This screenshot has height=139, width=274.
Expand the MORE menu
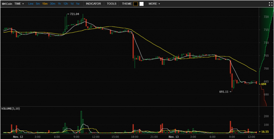point(154,4)
